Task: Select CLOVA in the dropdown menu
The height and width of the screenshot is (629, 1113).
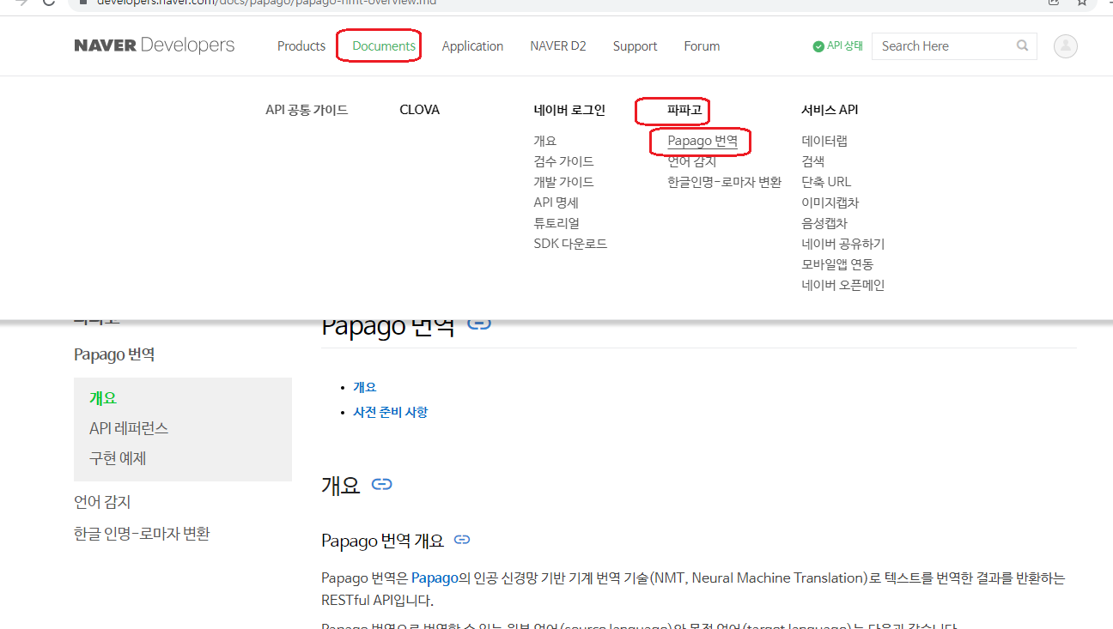Action: [420, 110]
